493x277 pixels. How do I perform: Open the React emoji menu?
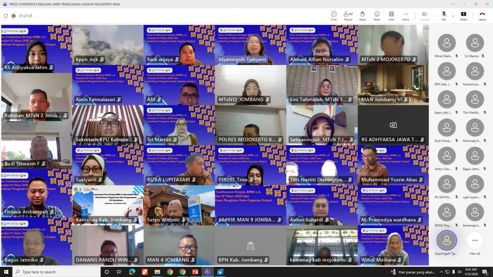377,16
